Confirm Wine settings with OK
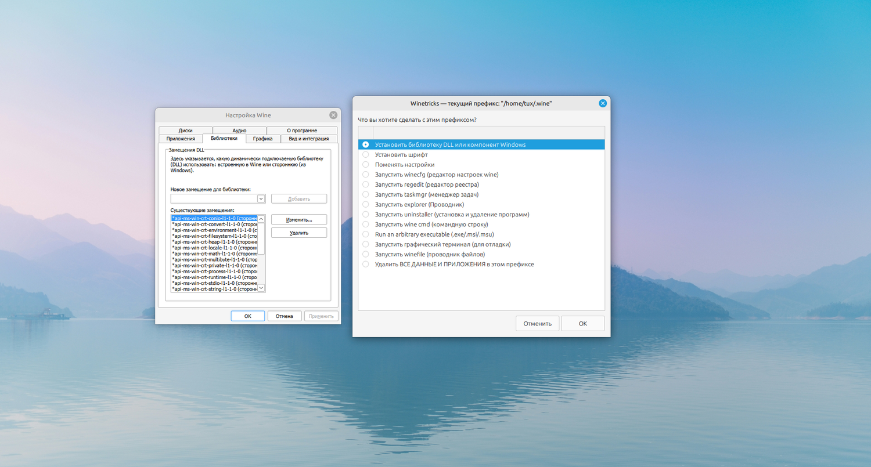 pyautogui.click(x=248, y=316)
